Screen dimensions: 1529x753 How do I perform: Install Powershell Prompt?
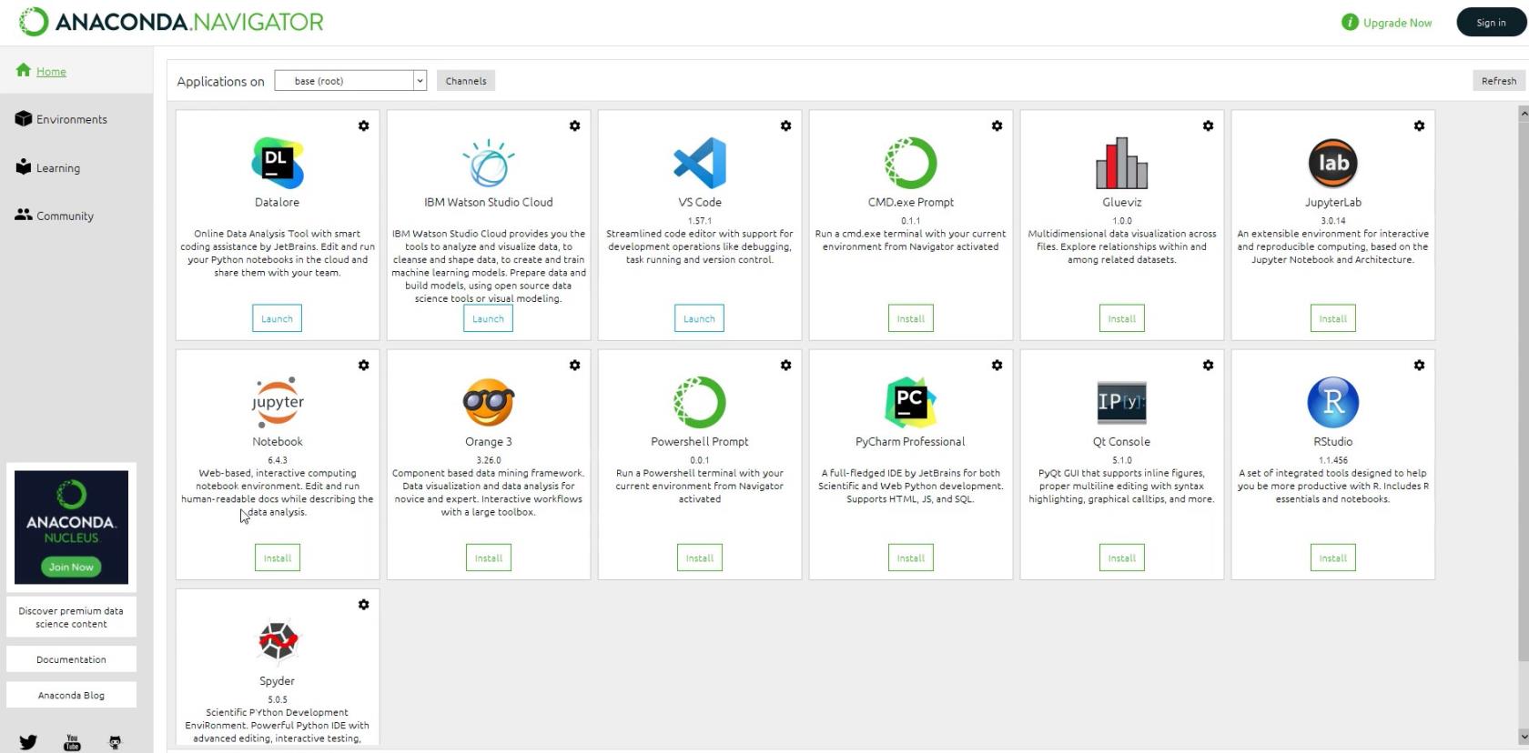(700, 557)
